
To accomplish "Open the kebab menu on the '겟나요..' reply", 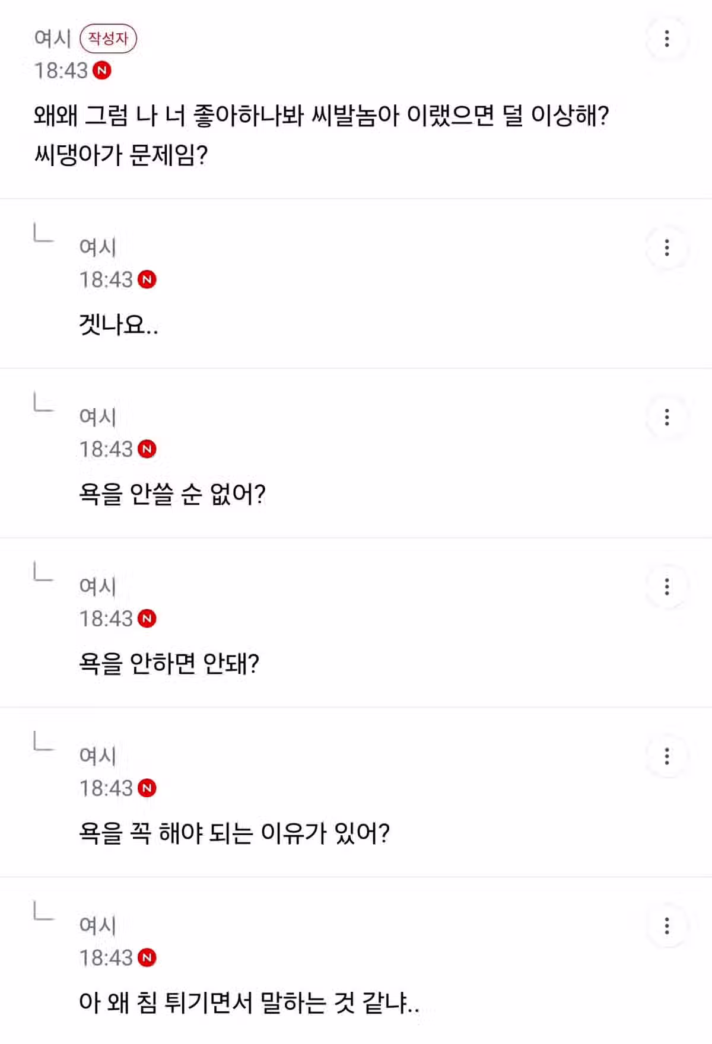I will [x=666, y=246].
